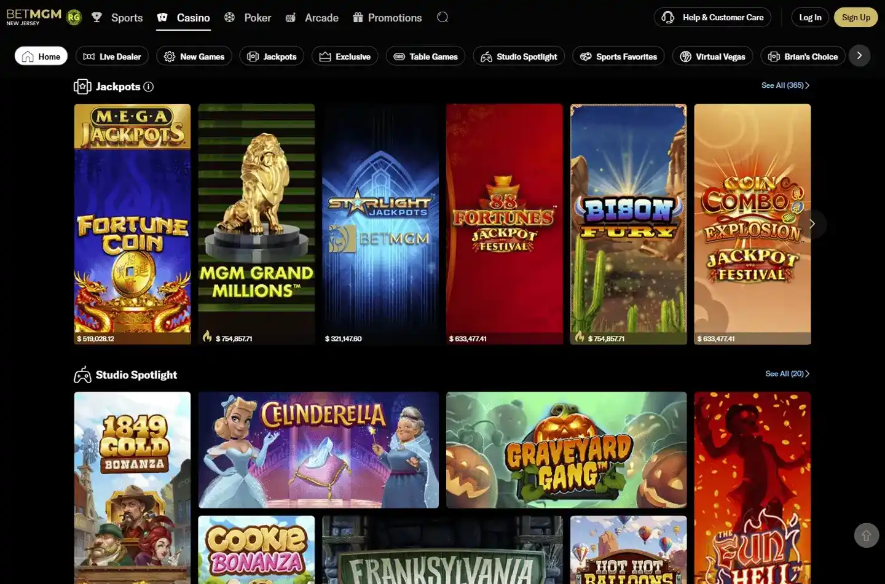
Task: Open Help & Customer Care
Action: (x=712, y=17)
